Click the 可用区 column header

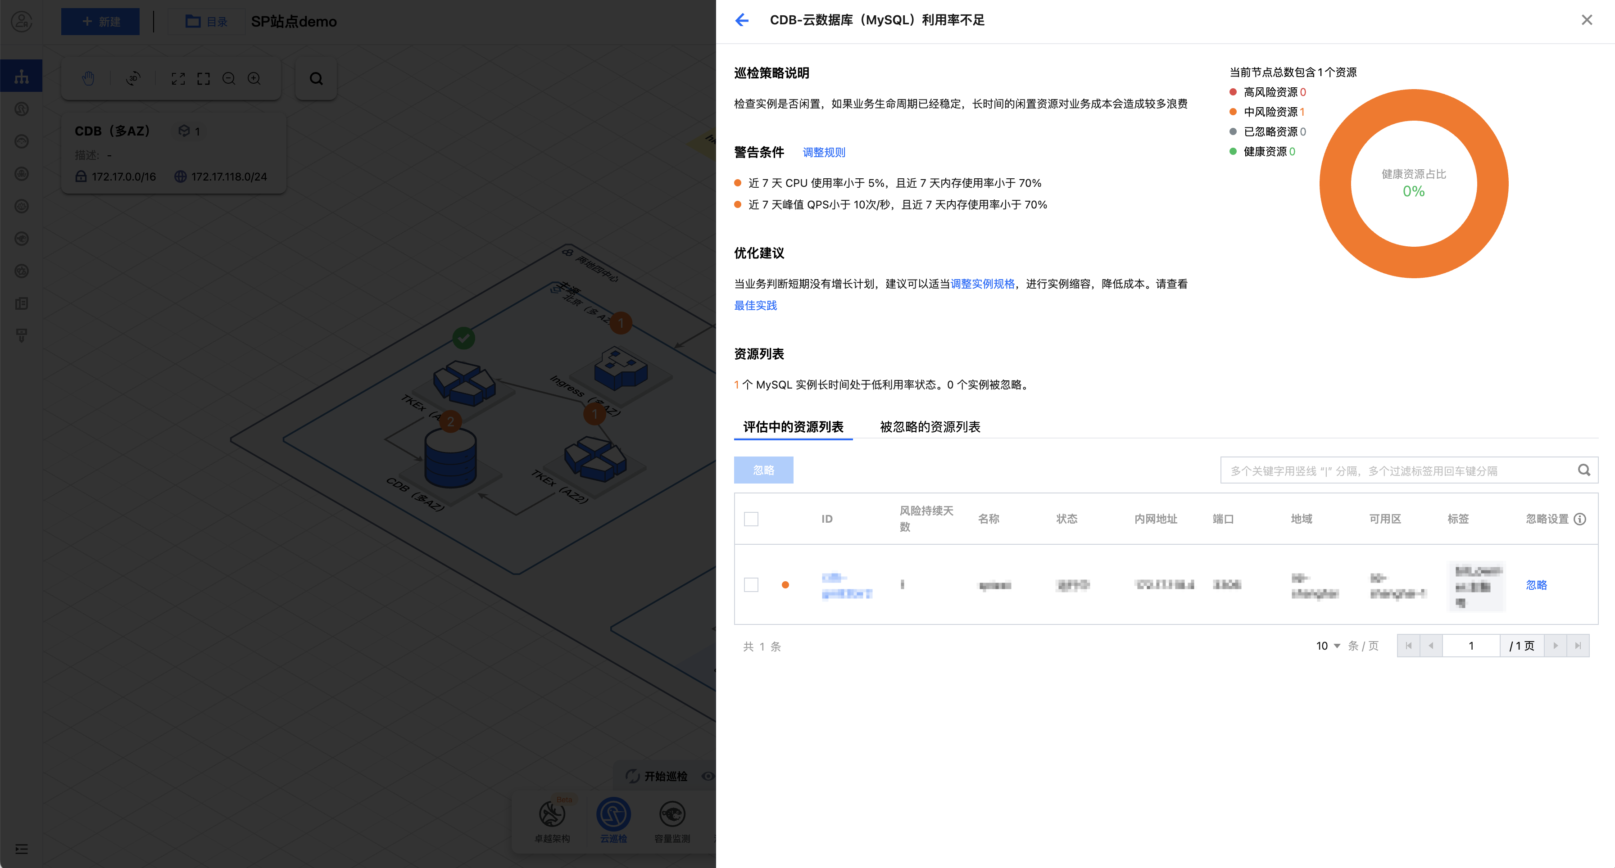tap(1385, 519)
